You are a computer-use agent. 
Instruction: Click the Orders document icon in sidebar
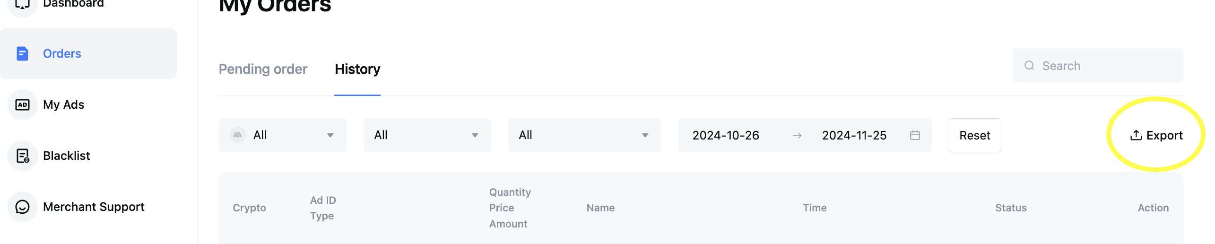point(22,53)
